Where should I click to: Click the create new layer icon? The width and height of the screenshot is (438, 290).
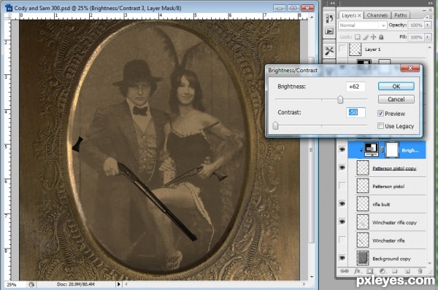coord(407,271)
